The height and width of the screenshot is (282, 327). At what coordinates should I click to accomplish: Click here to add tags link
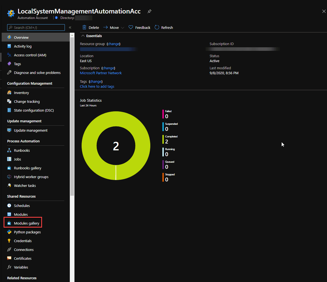[x=97, y=86]
